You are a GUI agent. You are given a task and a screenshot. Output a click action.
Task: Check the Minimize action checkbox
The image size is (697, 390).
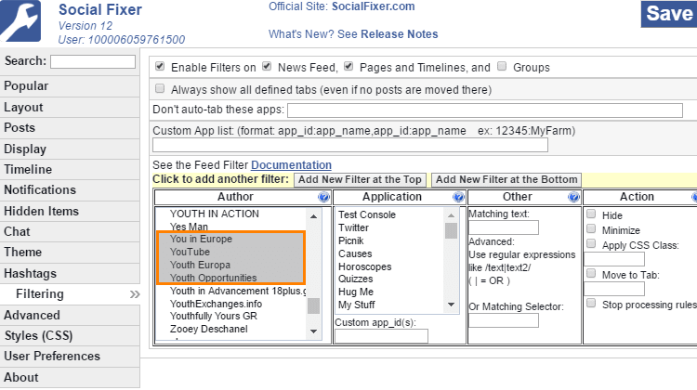(x=591, y=228)
